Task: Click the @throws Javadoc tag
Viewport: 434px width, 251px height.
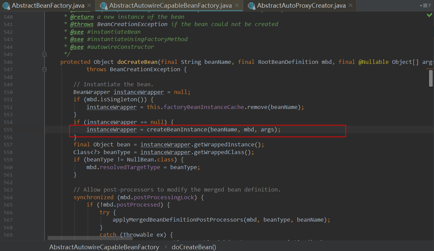Action: (x=82, y=24)
